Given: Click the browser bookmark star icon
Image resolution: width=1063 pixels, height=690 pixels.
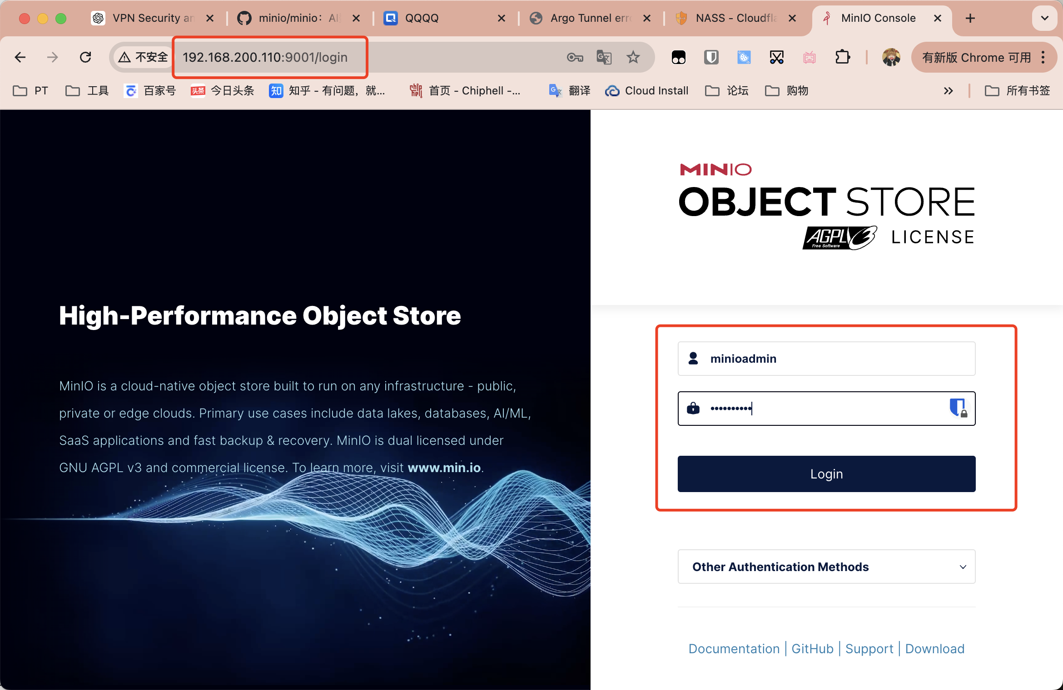Looking at the screenshot, I should (635, 57).
